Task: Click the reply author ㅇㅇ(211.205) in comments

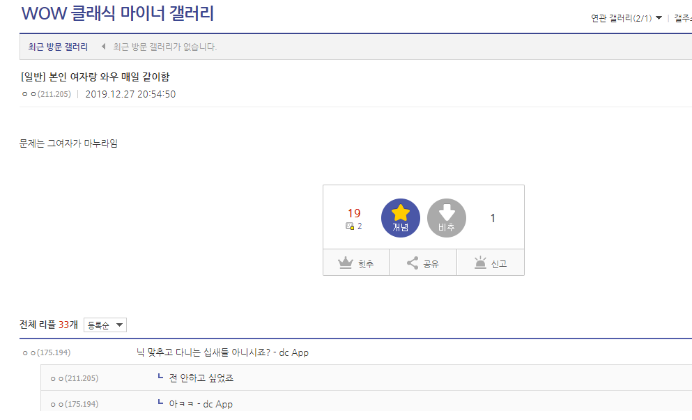Action: (x=74, y=378)
